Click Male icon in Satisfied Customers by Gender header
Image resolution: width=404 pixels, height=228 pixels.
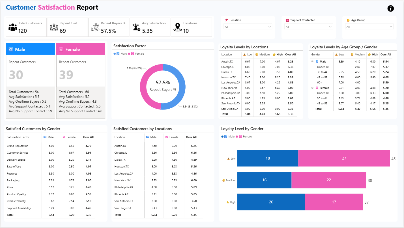[x=45, y=137]
